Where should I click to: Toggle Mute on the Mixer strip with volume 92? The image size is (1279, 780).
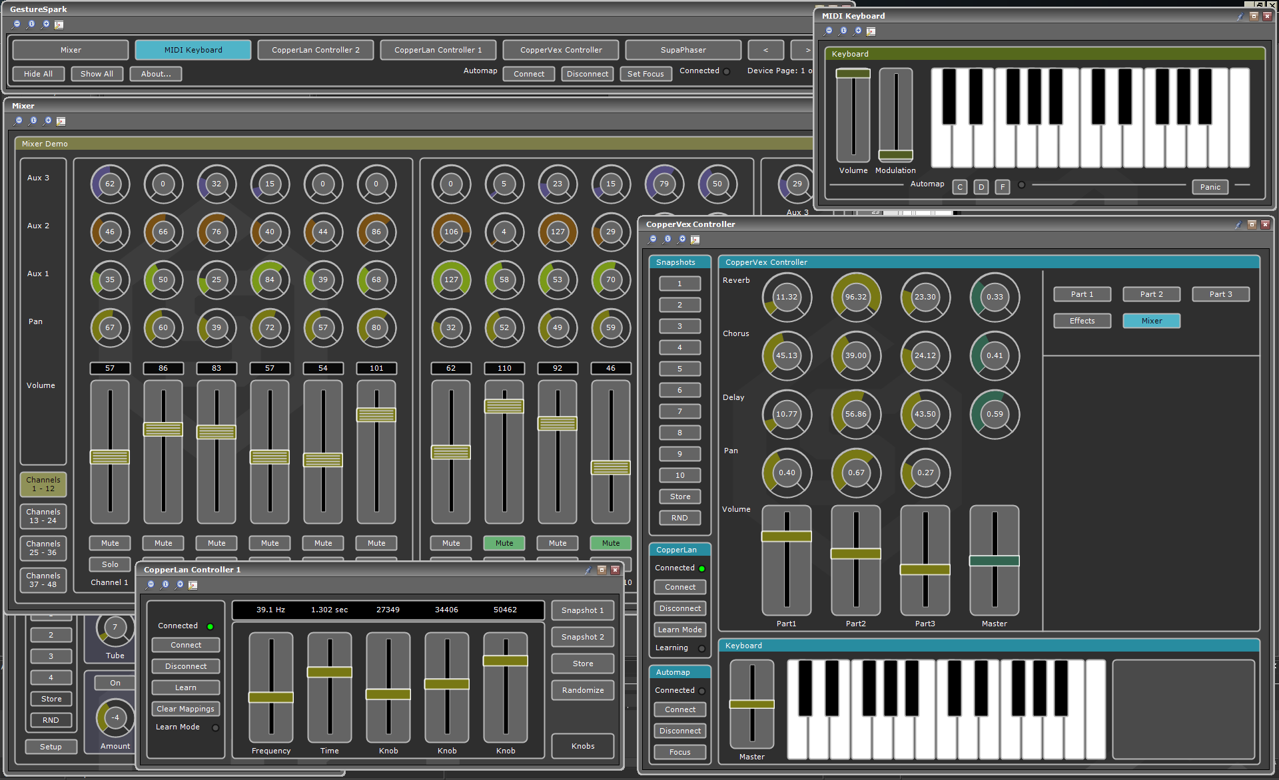558,543
